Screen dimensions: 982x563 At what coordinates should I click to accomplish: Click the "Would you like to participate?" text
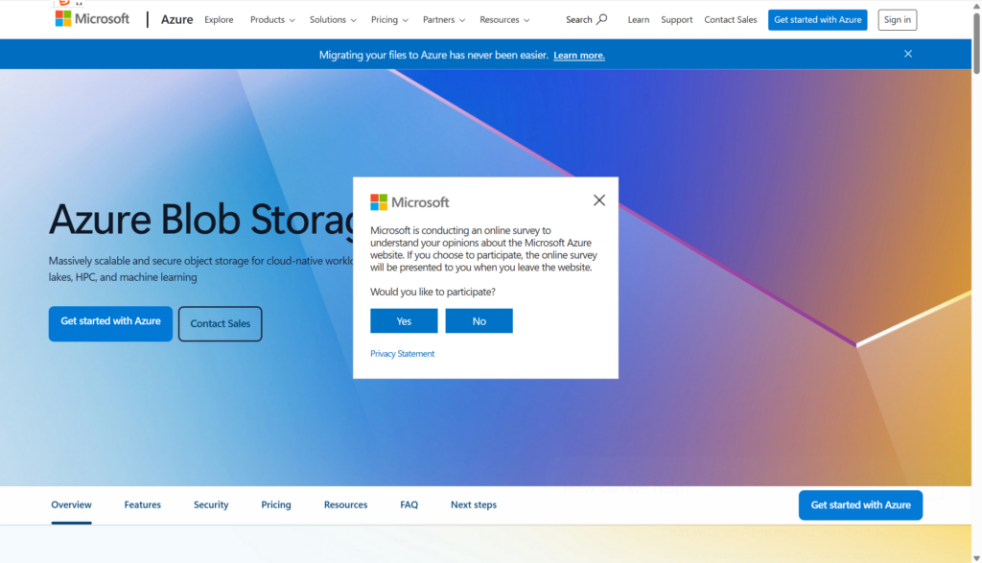[x=433, y=292]
